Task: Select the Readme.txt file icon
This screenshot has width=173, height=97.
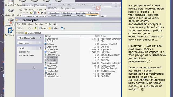Action: (x=45, y=71)
